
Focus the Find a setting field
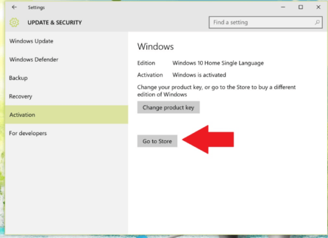[266, 22]
